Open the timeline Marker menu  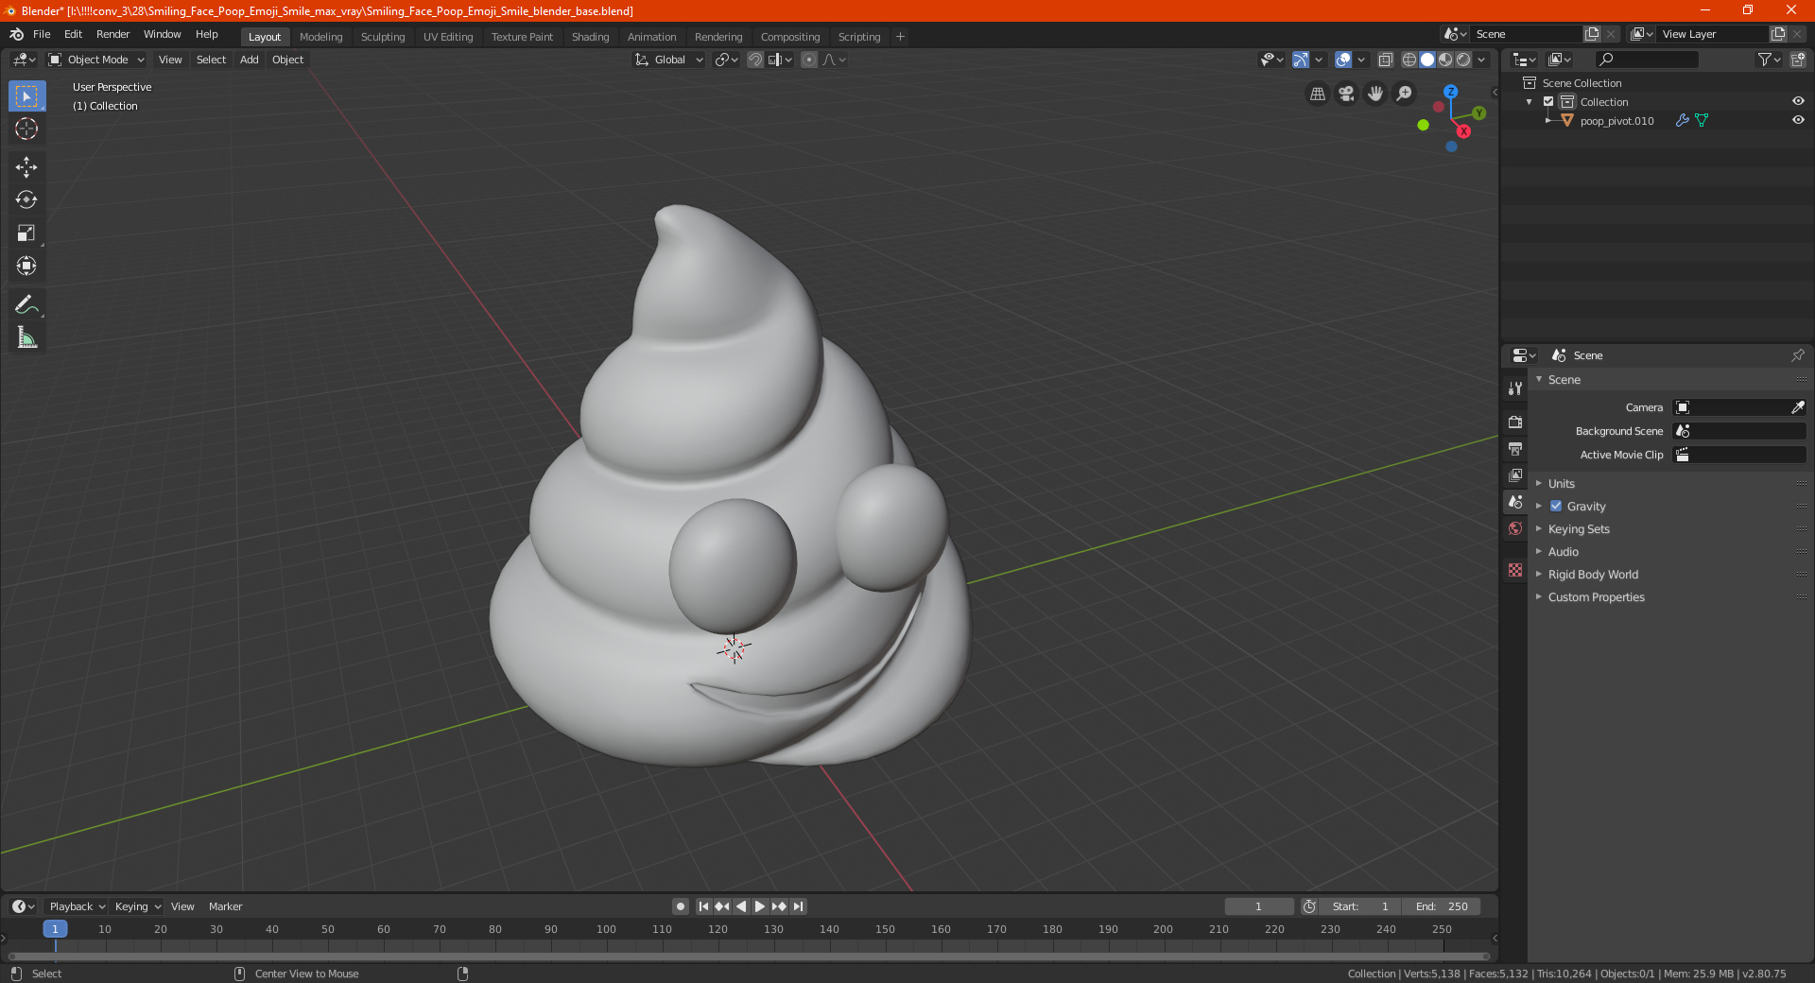click(225, 906)
